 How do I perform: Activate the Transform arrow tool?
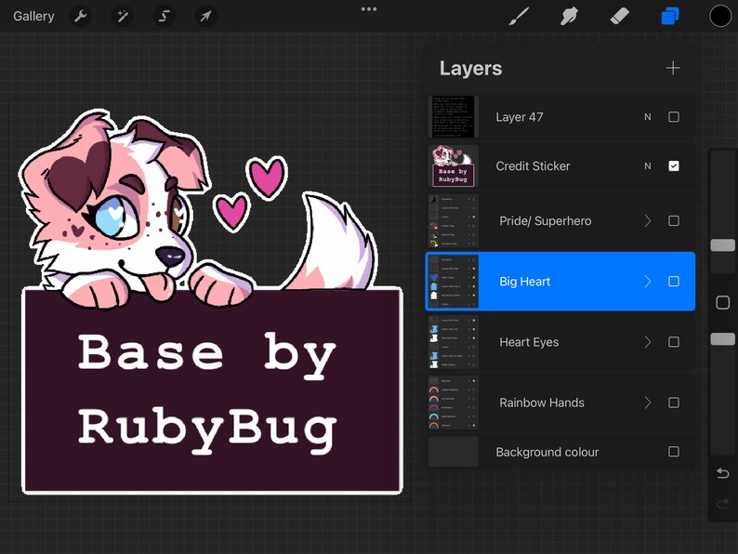coord(205,17)
